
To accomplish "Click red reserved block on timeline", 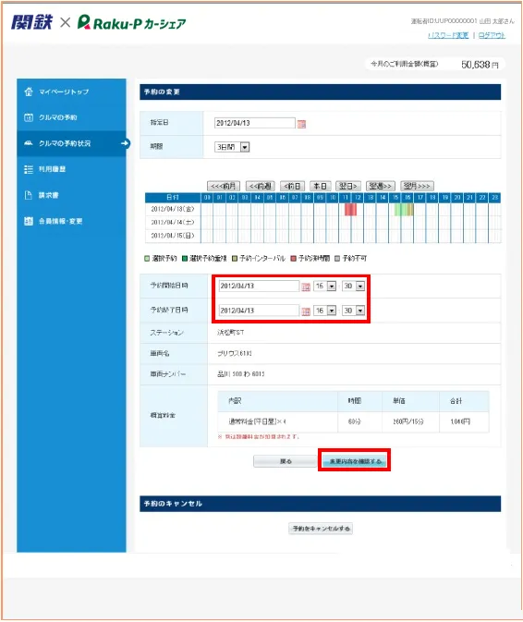I will [350, 210].
